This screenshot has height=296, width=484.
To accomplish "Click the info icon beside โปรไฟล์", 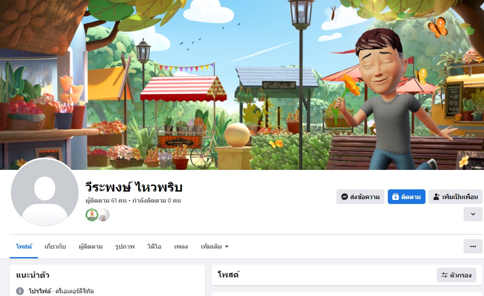I will point(20,291).
